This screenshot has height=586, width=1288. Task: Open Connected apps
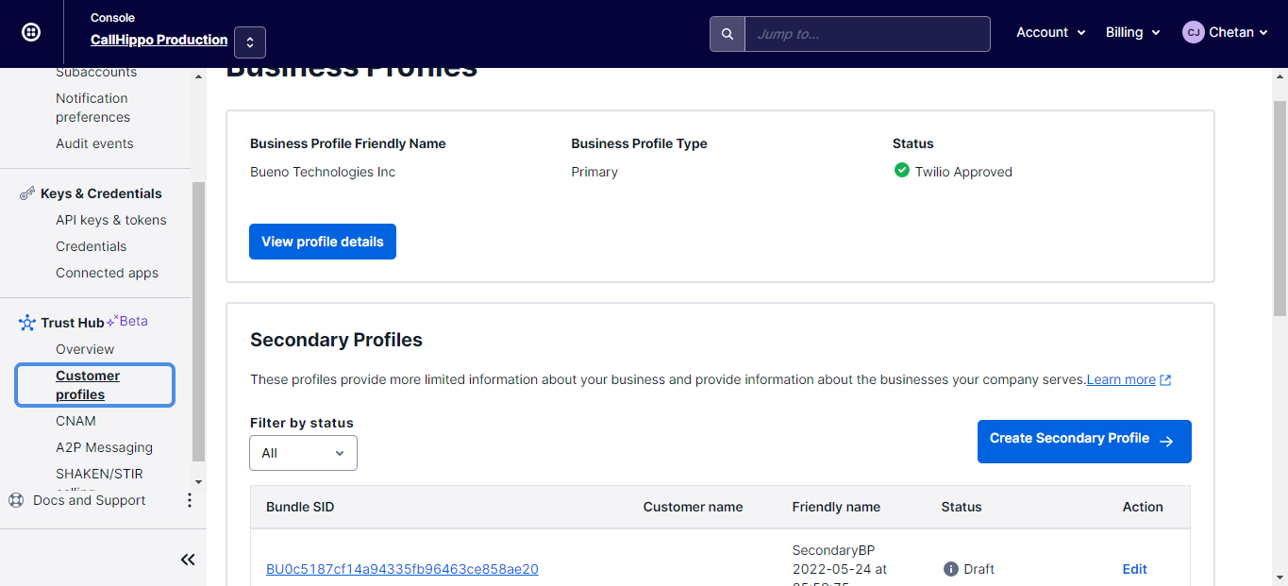click(x=107, y=273)
